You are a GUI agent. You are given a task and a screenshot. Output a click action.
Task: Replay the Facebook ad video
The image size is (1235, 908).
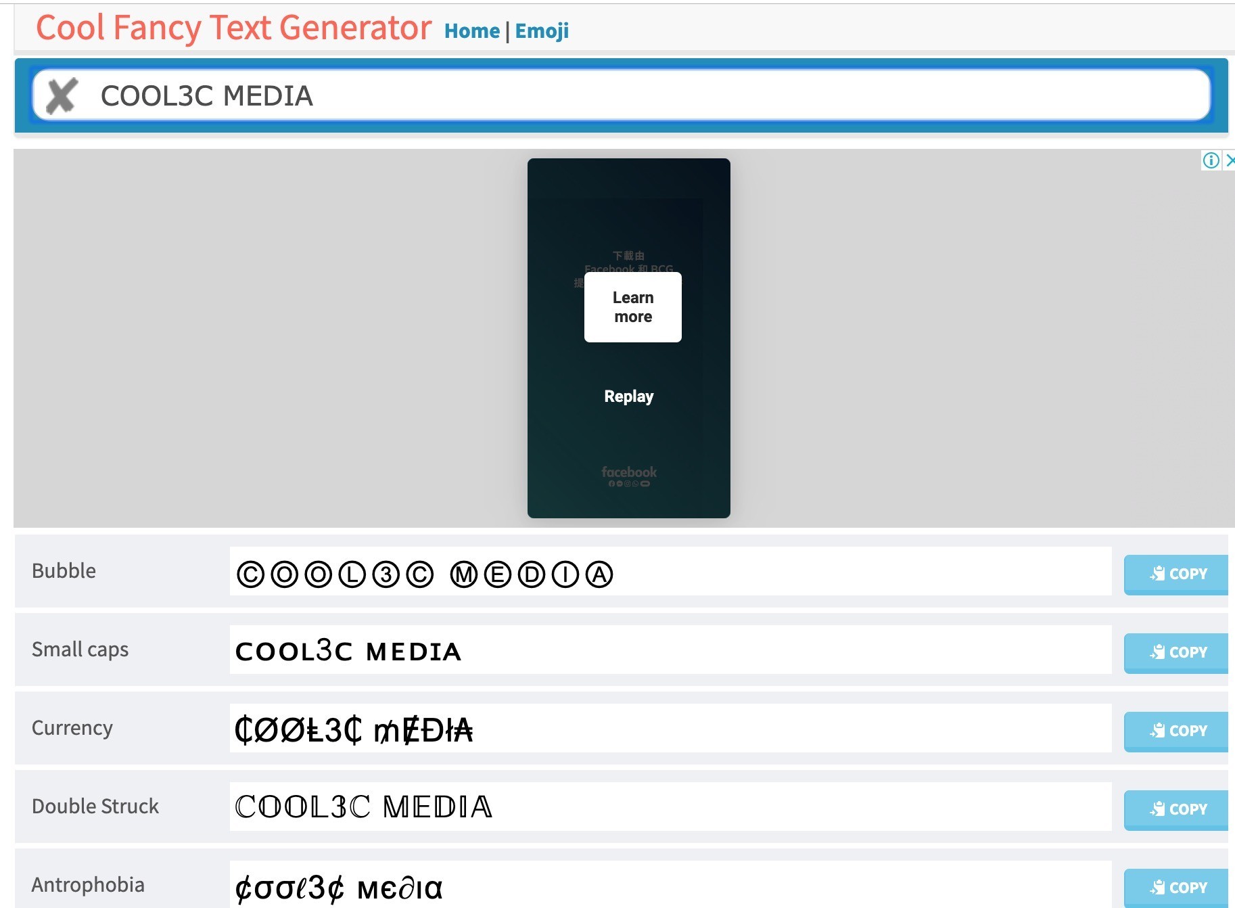pos(629,396)
